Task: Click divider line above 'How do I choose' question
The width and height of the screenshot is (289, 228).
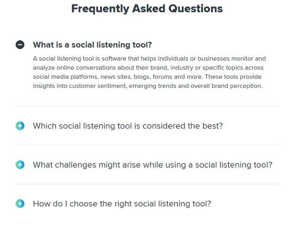Action: point(147,184)
